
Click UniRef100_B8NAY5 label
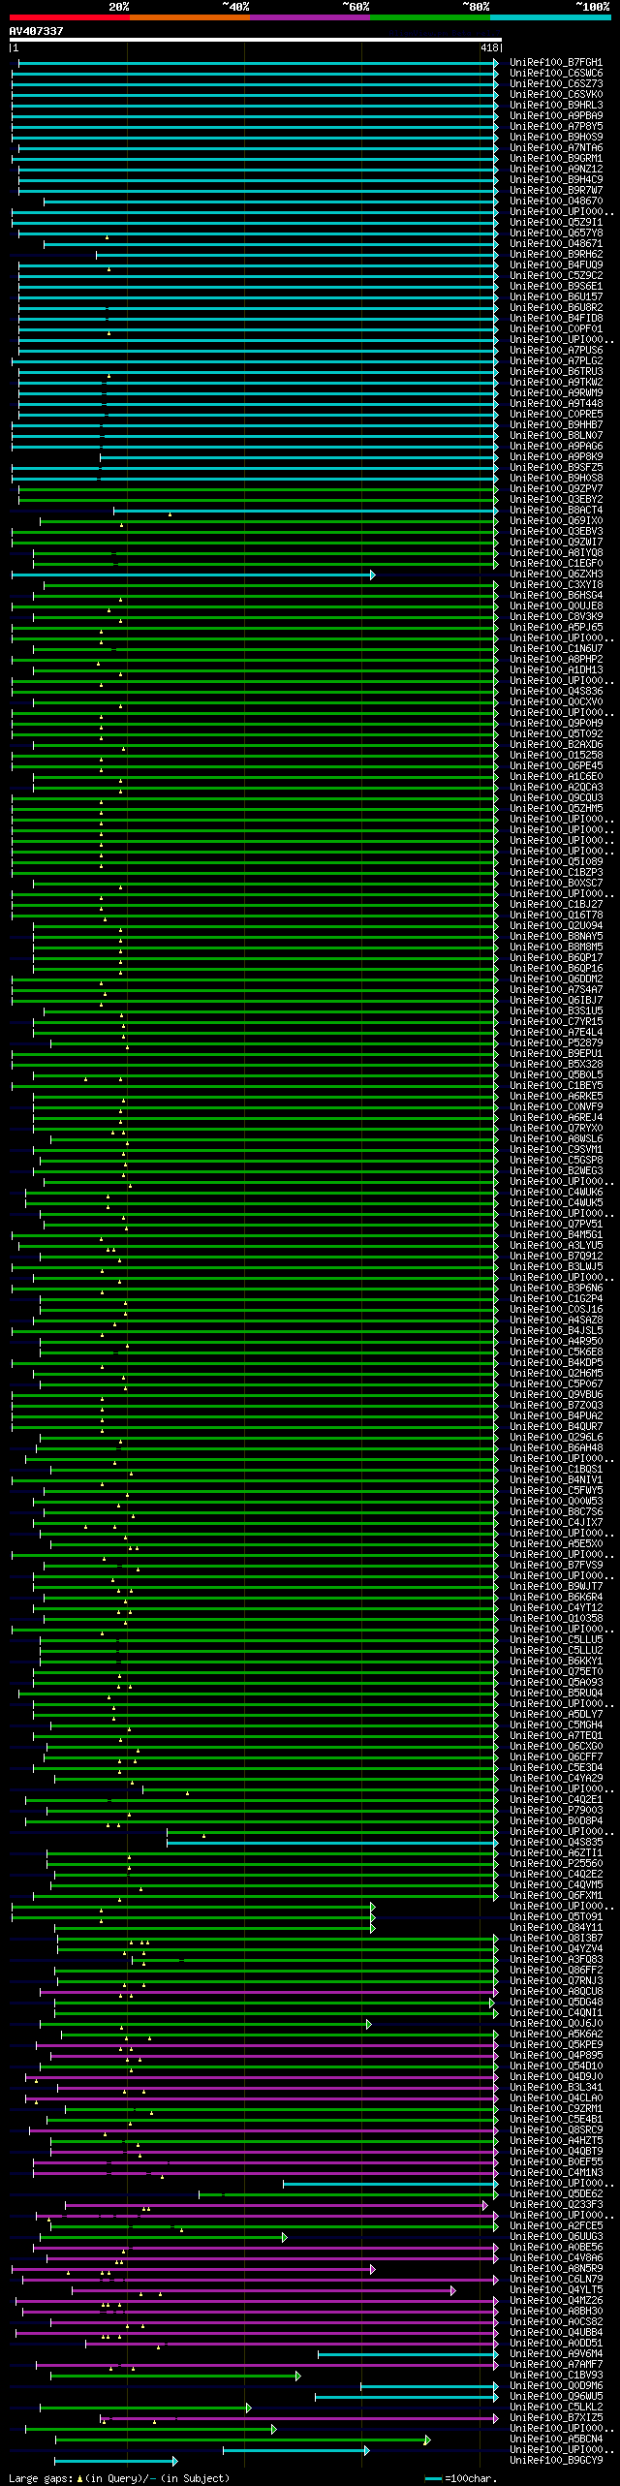click(x=556, y=937)
